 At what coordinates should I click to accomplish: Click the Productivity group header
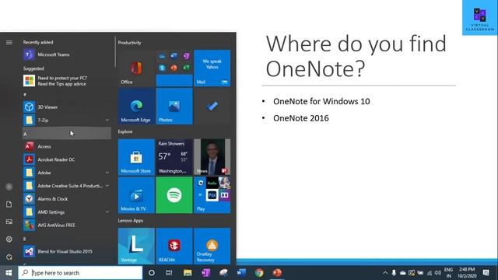(x=130, y=43)
